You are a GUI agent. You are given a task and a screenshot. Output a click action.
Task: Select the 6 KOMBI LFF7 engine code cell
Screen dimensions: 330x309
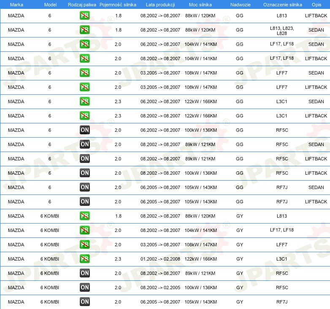click(282, 245)
